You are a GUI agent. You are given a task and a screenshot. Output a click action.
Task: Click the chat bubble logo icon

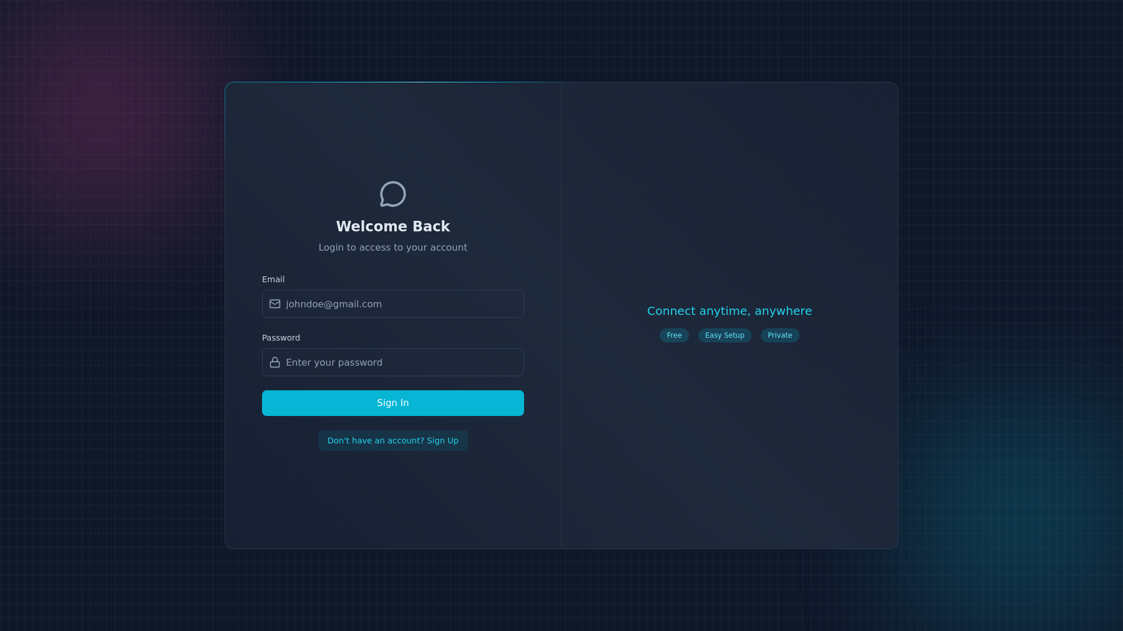(x=392, y=194)
